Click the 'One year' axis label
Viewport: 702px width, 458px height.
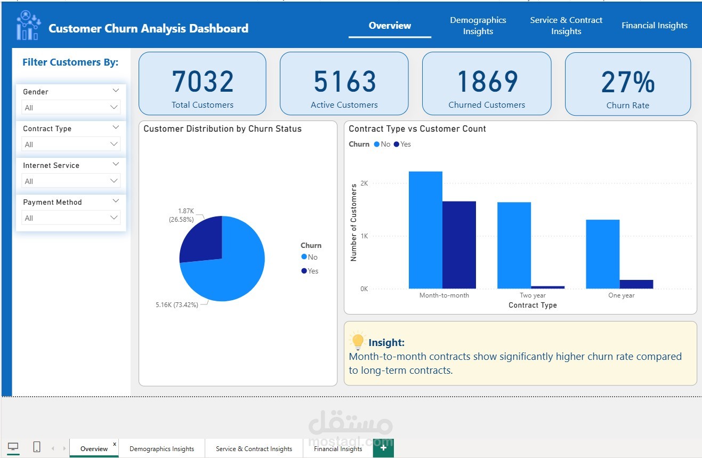(622, 295)
